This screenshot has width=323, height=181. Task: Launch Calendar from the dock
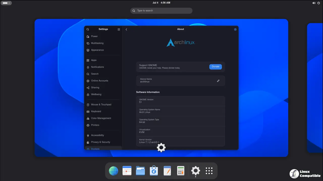(x=127, y=171)
